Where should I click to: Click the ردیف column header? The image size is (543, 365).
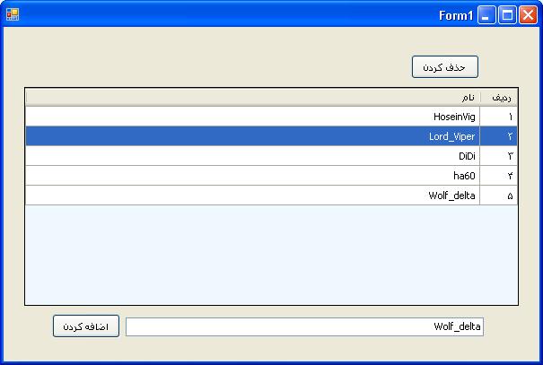point(499,98)
